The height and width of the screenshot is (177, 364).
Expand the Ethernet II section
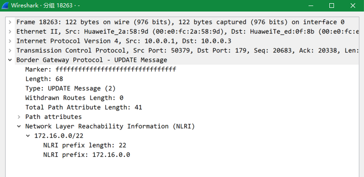pyautogui.click(x=10, y=31)
